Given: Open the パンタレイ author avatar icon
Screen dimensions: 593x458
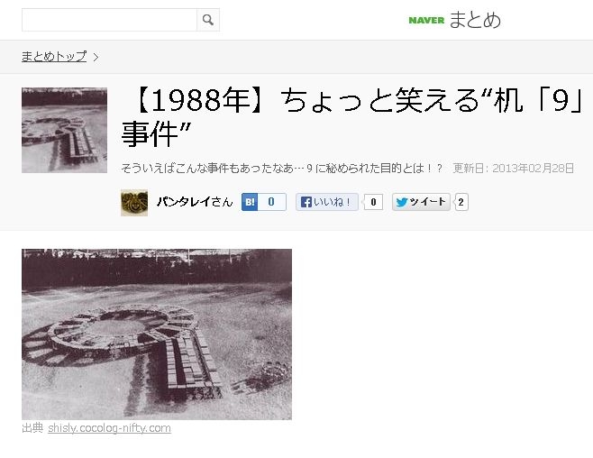Looking at the screenshot, I should (134, 203).
